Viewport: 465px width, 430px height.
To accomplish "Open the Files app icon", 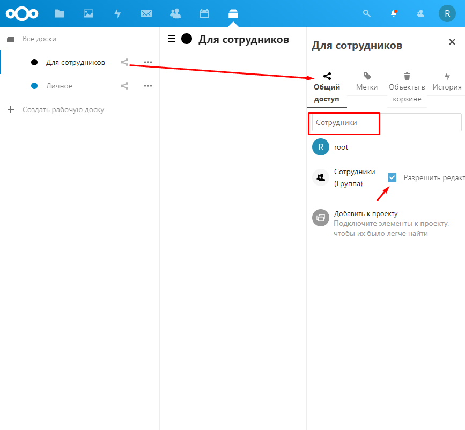I will 60,13.
